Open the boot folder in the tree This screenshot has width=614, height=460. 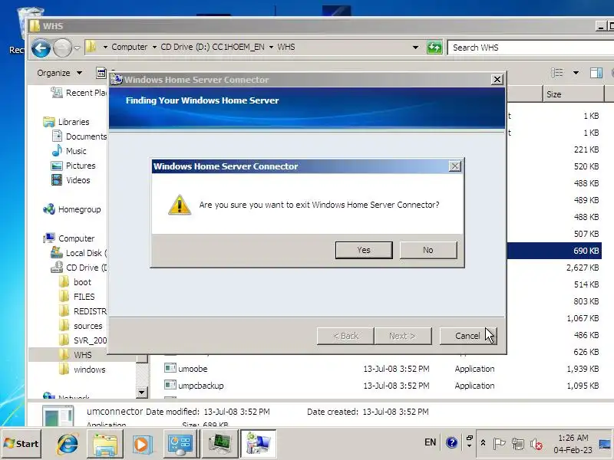pos(74,282)
